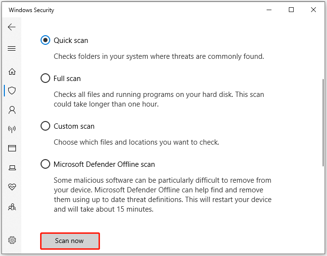327x256 pixels.
Task: Choose the Custom scan option
Action: click(45, 126)
